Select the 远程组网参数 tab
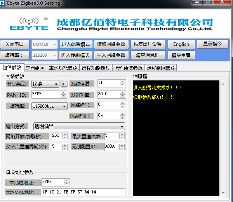Screen dimensions: 233x202 point(161,68)
